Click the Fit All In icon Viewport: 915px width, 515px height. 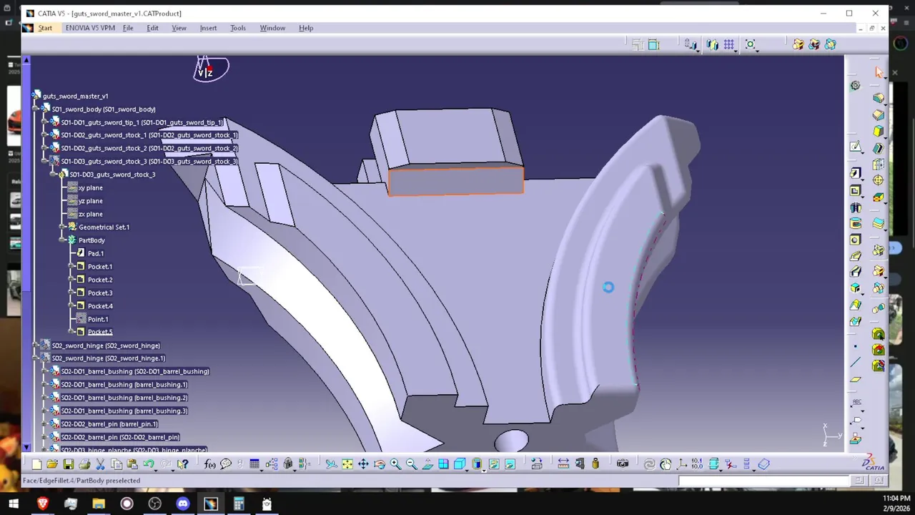(347, 464)
